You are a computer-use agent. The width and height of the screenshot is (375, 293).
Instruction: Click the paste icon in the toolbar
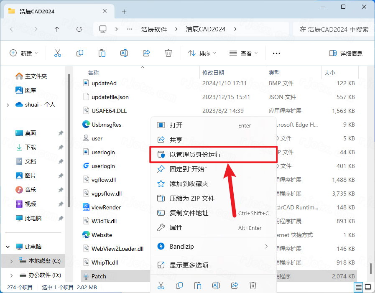[102, 53]
